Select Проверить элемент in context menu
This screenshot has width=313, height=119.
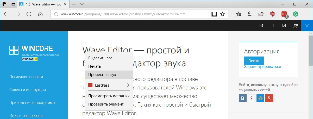click(x=109, y=104)
